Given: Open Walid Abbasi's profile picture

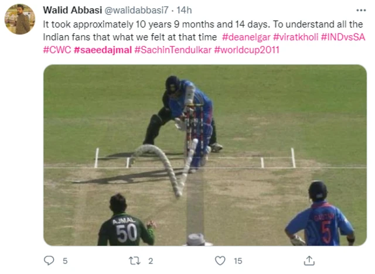Looking at the screenshot, I should pos(20,19).
